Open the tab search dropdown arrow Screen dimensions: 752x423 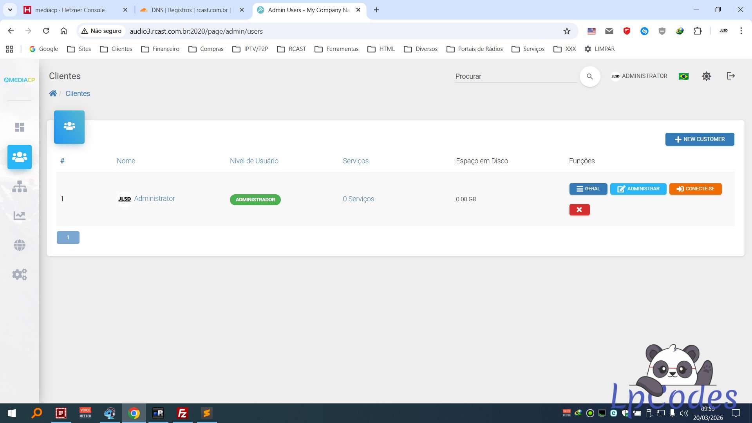click(x=10, y=10)
